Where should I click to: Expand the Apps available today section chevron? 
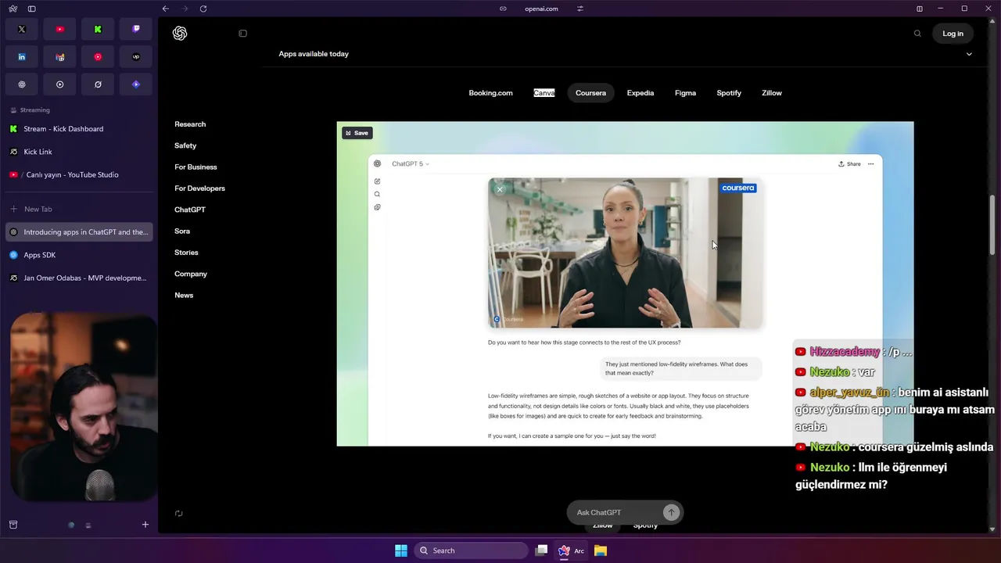click(969, 54)
